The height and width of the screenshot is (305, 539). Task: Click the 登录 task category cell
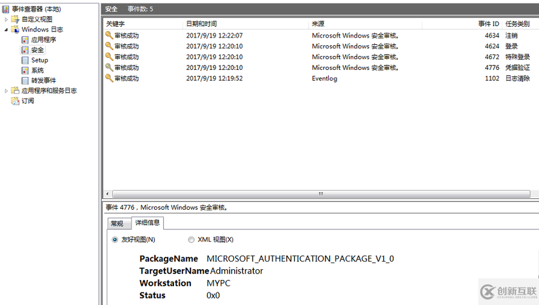512,46
